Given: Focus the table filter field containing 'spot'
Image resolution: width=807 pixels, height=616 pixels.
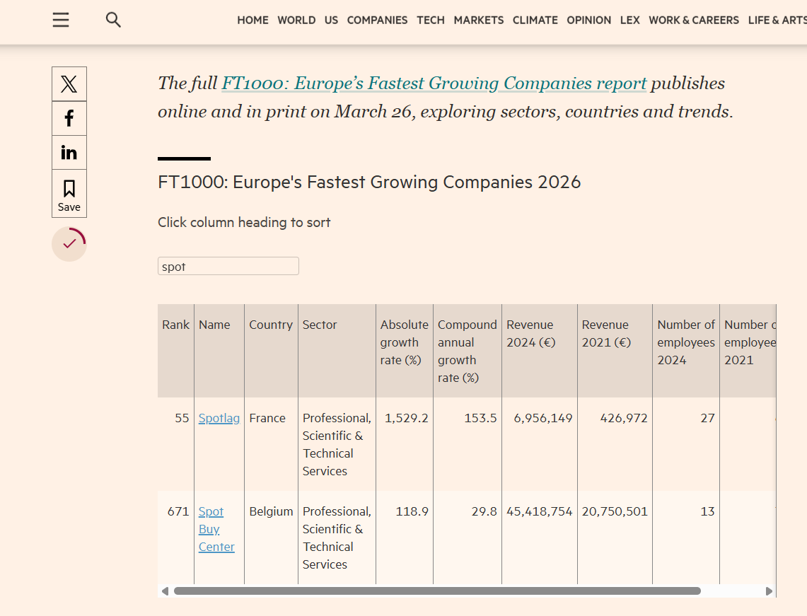Looking at the screenshot, I should coord(228,266).
